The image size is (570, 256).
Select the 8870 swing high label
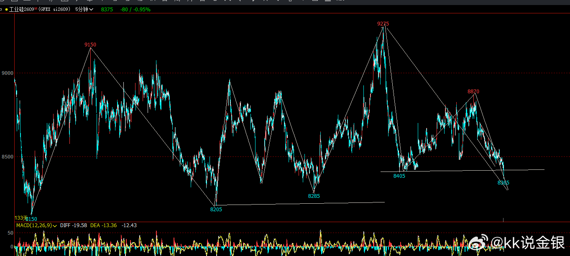coord(473,92)
